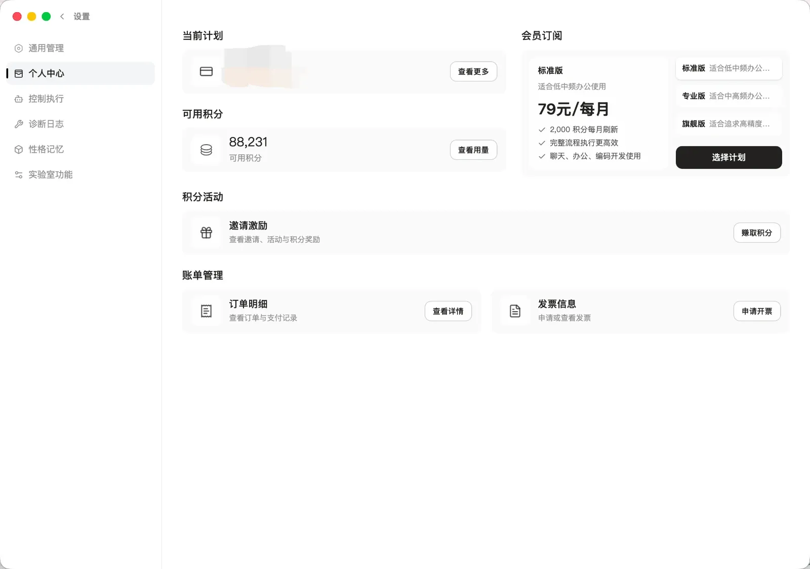Switch to 实验室功能 page
Viewport: 810px width, 569px height.
point(81,174)
